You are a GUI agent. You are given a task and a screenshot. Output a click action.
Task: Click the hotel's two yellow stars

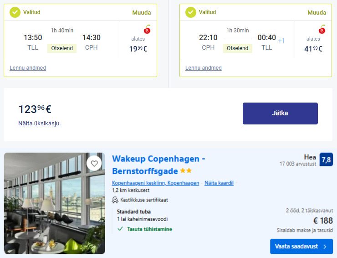pyautogui.click(x=186, y=171)
